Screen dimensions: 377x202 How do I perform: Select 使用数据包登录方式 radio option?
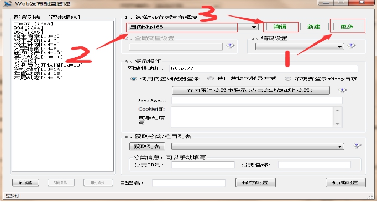tap(211, 79)
